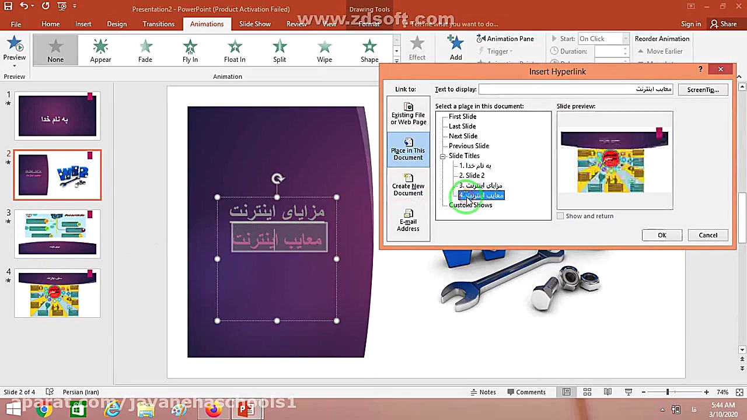Select Next Slide in the place list

coord(463,136)
